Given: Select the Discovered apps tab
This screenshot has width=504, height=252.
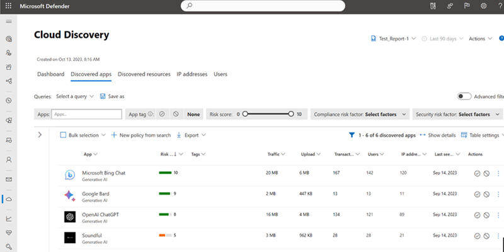Looking at the screenshot, I should point(91,74).
